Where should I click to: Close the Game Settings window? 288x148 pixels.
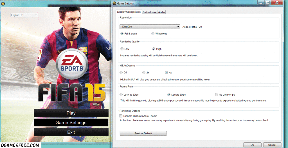coord(277,2)
